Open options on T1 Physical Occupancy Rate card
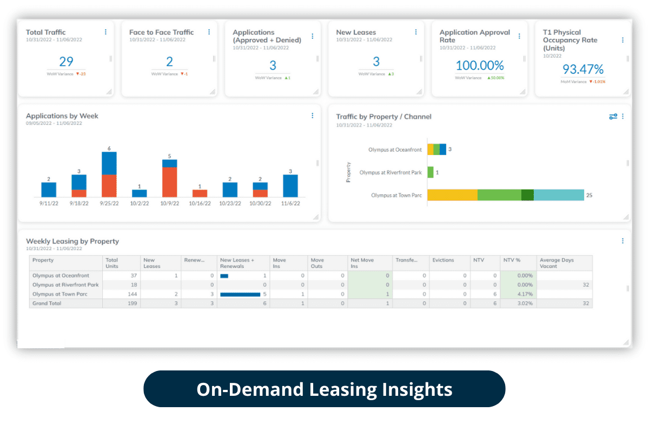Screen dimensions: 649x432 pyautogui.click(x=622, y=39)
